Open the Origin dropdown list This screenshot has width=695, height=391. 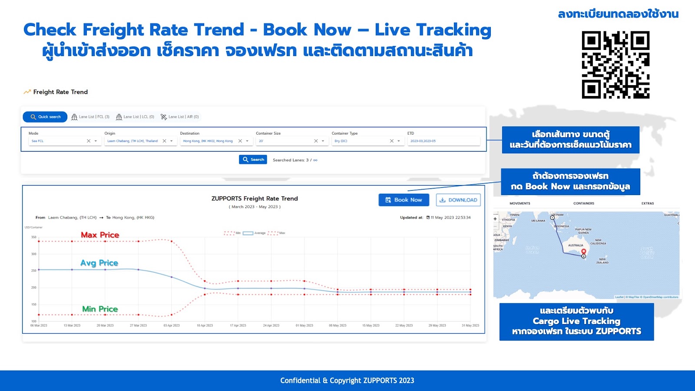coord(172,141)
